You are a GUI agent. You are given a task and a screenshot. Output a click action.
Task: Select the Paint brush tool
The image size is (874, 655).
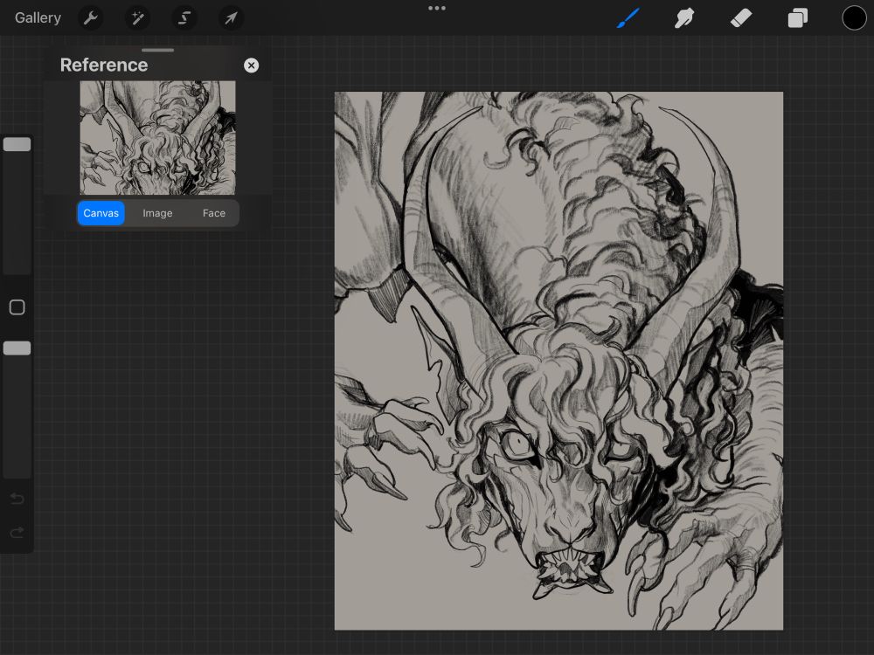click(628, 17)
